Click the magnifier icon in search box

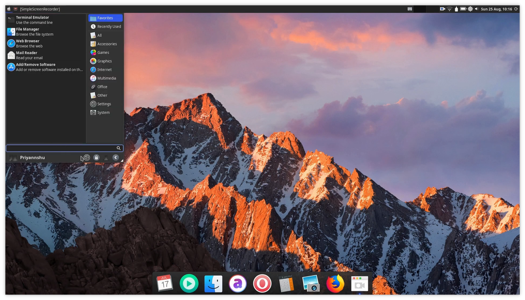[119, 148]
